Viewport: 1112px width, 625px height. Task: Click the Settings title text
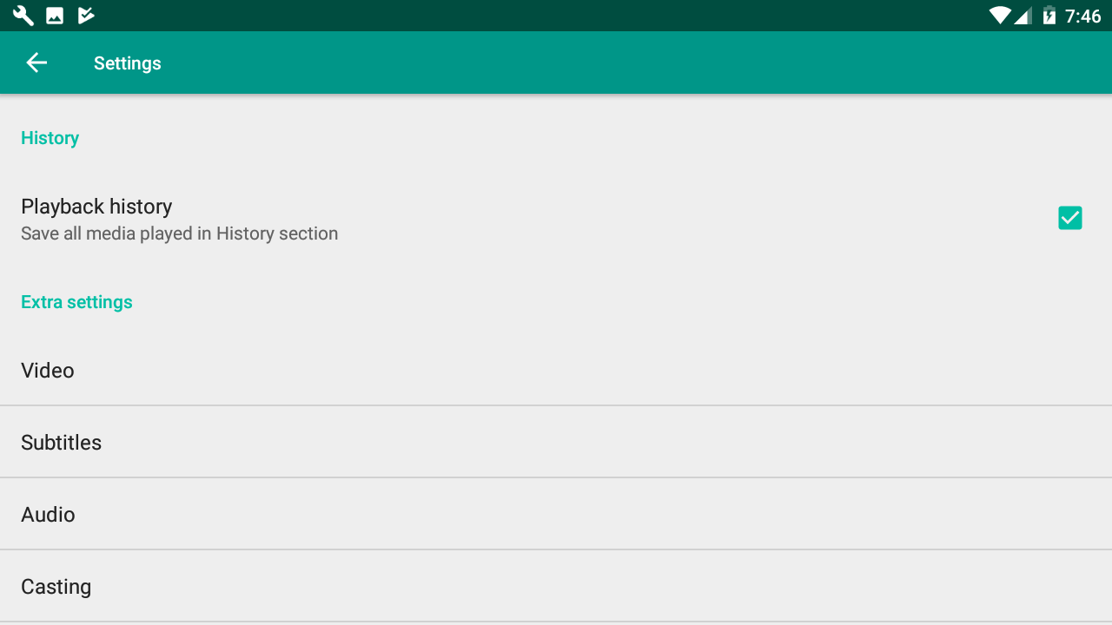coord(128,63)
